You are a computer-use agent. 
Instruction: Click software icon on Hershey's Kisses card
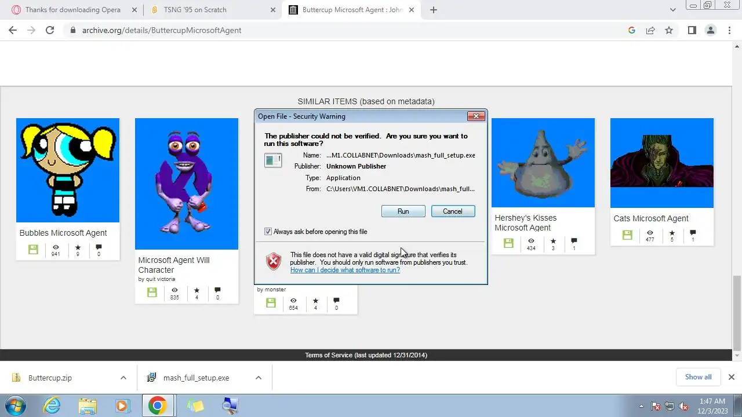click(x=508, y=243)
